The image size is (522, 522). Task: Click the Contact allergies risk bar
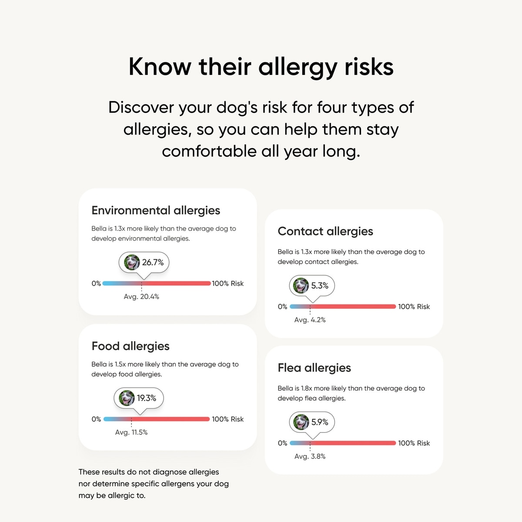343,307
